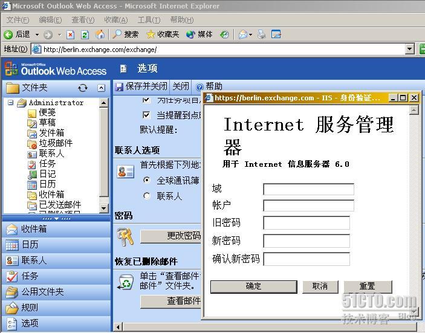Open the 帮助(H) menu
The image size is (425, 333).
click(x=182, y=20)
